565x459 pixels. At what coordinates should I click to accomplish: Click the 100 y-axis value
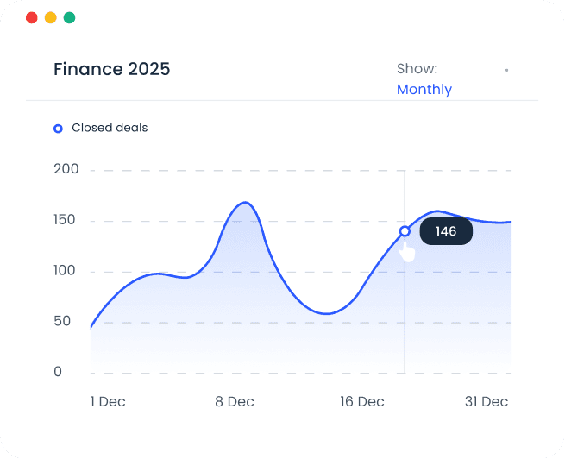[66, 271]
